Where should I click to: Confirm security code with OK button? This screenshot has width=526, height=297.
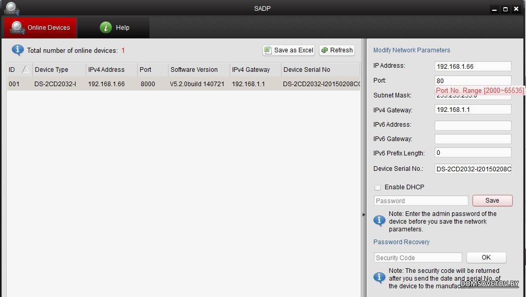(486, 258)
